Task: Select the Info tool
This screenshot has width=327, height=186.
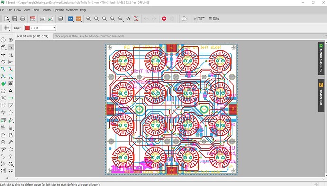Action: pos(3,40)
